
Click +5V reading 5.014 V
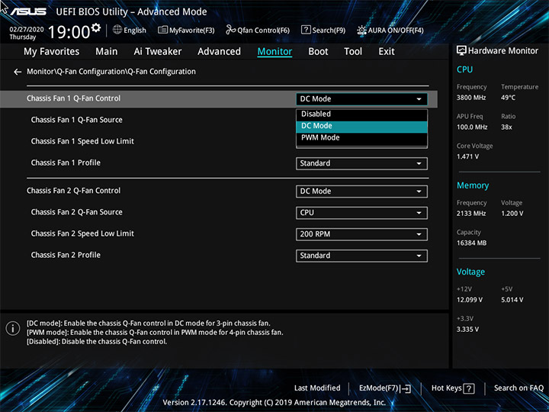(x=512, y=300)
